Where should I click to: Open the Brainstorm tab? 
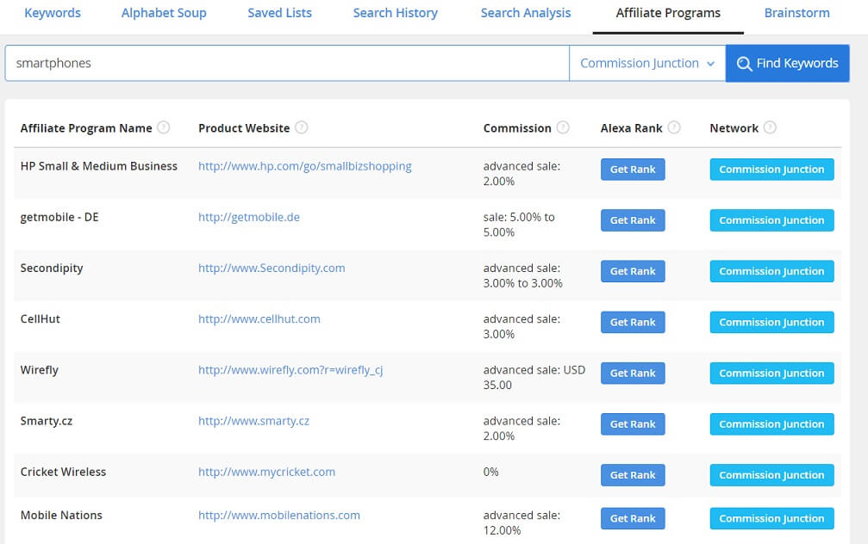pos(796,13)
